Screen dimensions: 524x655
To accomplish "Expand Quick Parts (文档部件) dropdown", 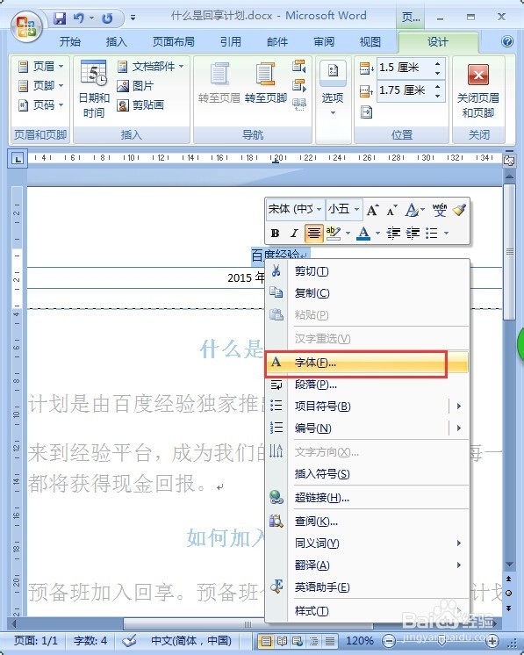I will pos(151,66).
